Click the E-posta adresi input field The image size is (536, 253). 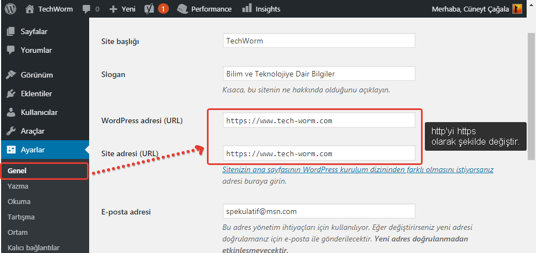click(x=318, y=211)
